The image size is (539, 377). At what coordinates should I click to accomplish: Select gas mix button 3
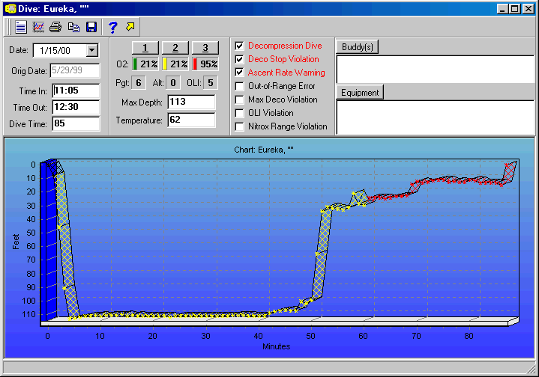205,48
